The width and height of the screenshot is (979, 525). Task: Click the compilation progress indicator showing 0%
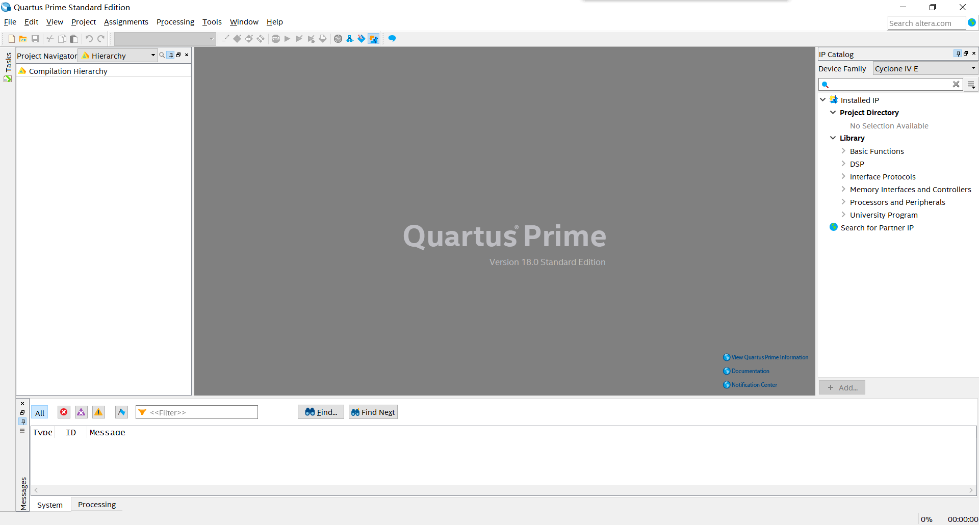[x=926, y=519]
